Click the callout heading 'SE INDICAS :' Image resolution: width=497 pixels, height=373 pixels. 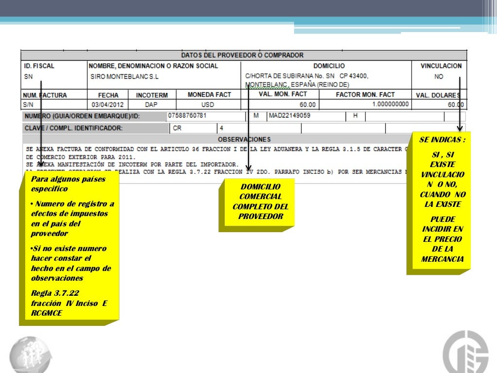(442, 139)
